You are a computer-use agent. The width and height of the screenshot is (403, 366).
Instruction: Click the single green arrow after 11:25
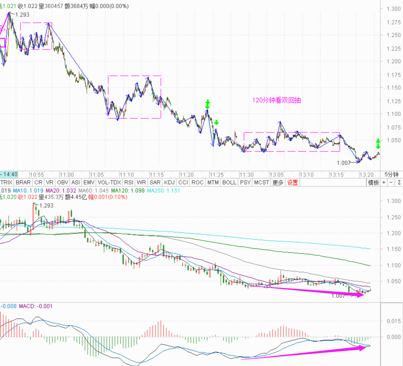(216, 123)
